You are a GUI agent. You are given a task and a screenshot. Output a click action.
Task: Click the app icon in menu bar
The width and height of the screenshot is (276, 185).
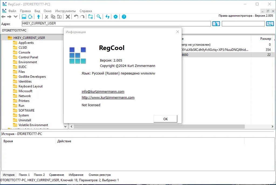[4, 11]
